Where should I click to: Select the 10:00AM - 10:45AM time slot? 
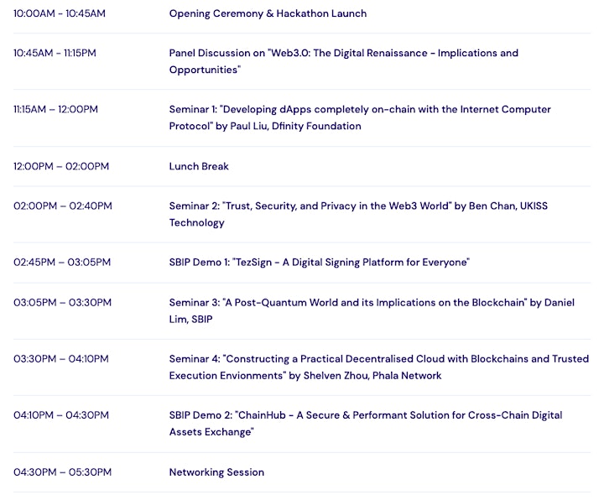pyautogui.click(x=60, y=13)
